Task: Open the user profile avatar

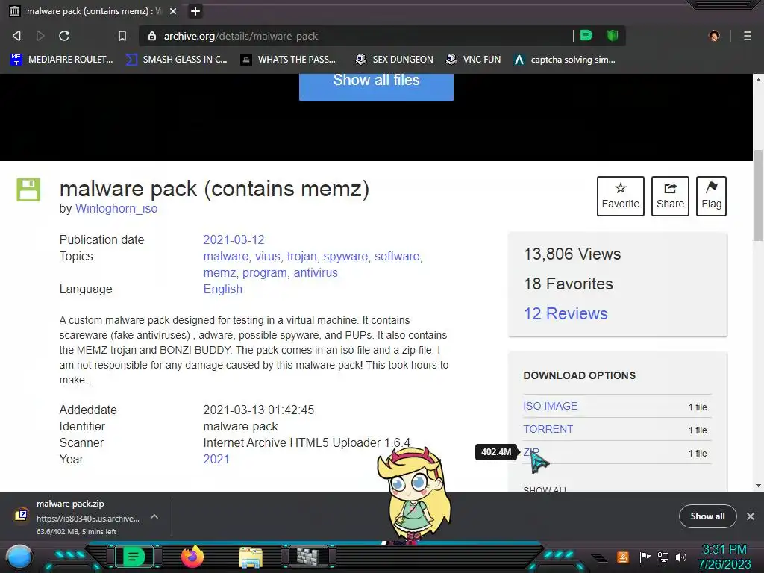Action: 714,36
